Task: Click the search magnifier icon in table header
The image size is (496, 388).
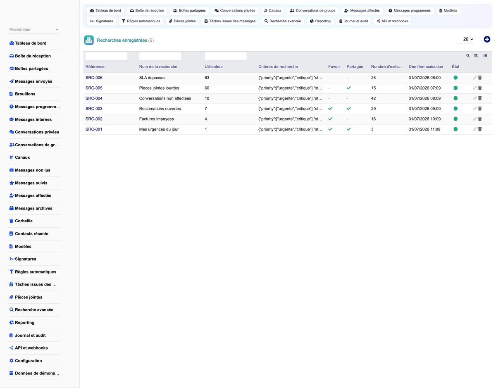Action: pyautogui.click(x=468, y=56)
